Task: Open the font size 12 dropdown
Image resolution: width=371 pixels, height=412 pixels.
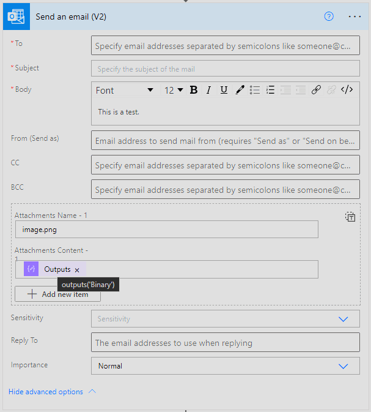Action: pyautogui.click(x=174, y=90)
